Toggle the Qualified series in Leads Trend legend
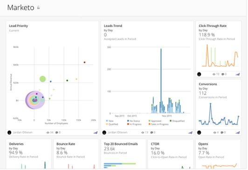The height and width of the screenshot is (170, 248). tap(112, 124)
